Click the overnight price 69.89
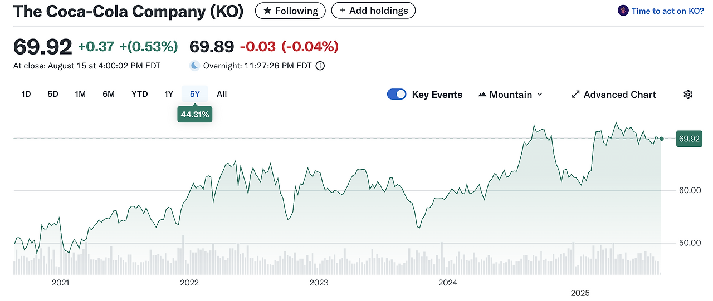 (211, 47)
